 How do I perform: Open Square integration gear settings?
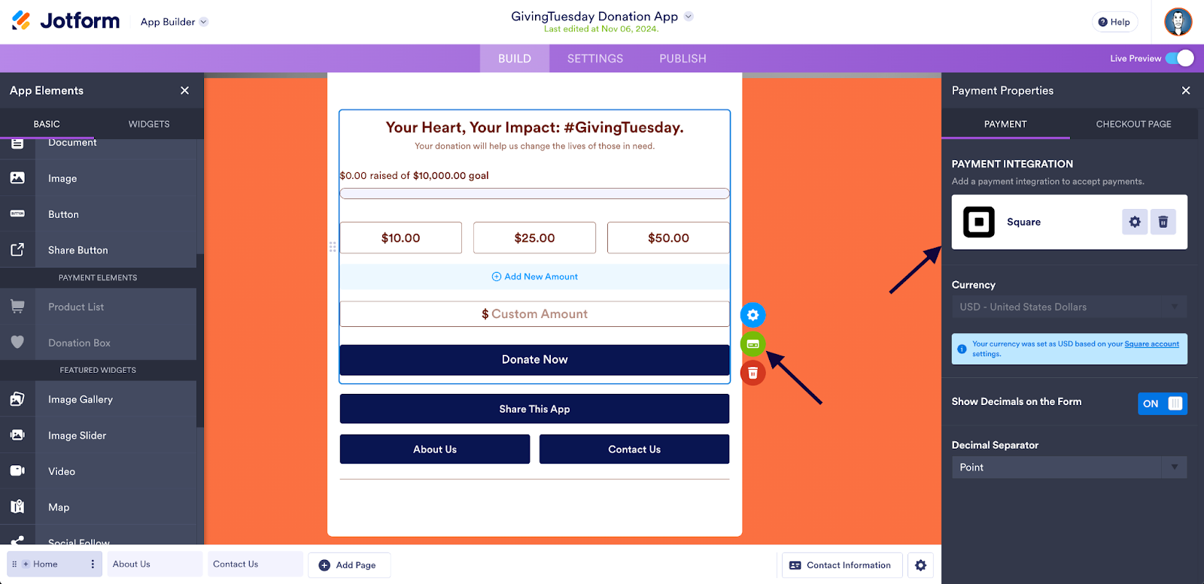[x=1135, y=222]
